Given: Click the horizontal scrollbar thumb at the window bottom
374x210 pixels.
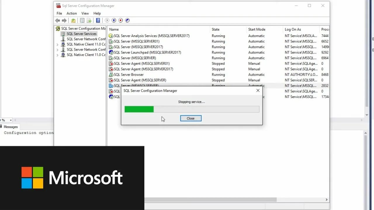Looking at the screenshot, I should 210,200.
